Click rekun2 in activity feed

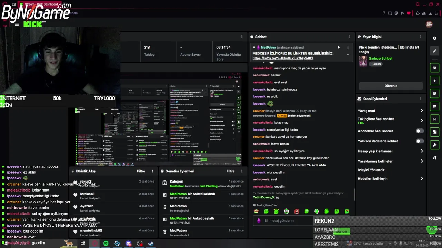86,182
